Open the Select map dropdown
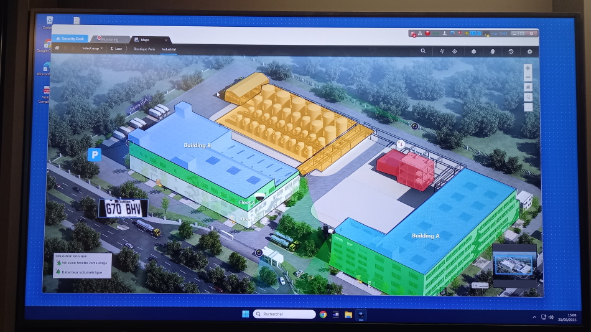The height and width of the screenshot is (332, 591). (x=92, y=49)
